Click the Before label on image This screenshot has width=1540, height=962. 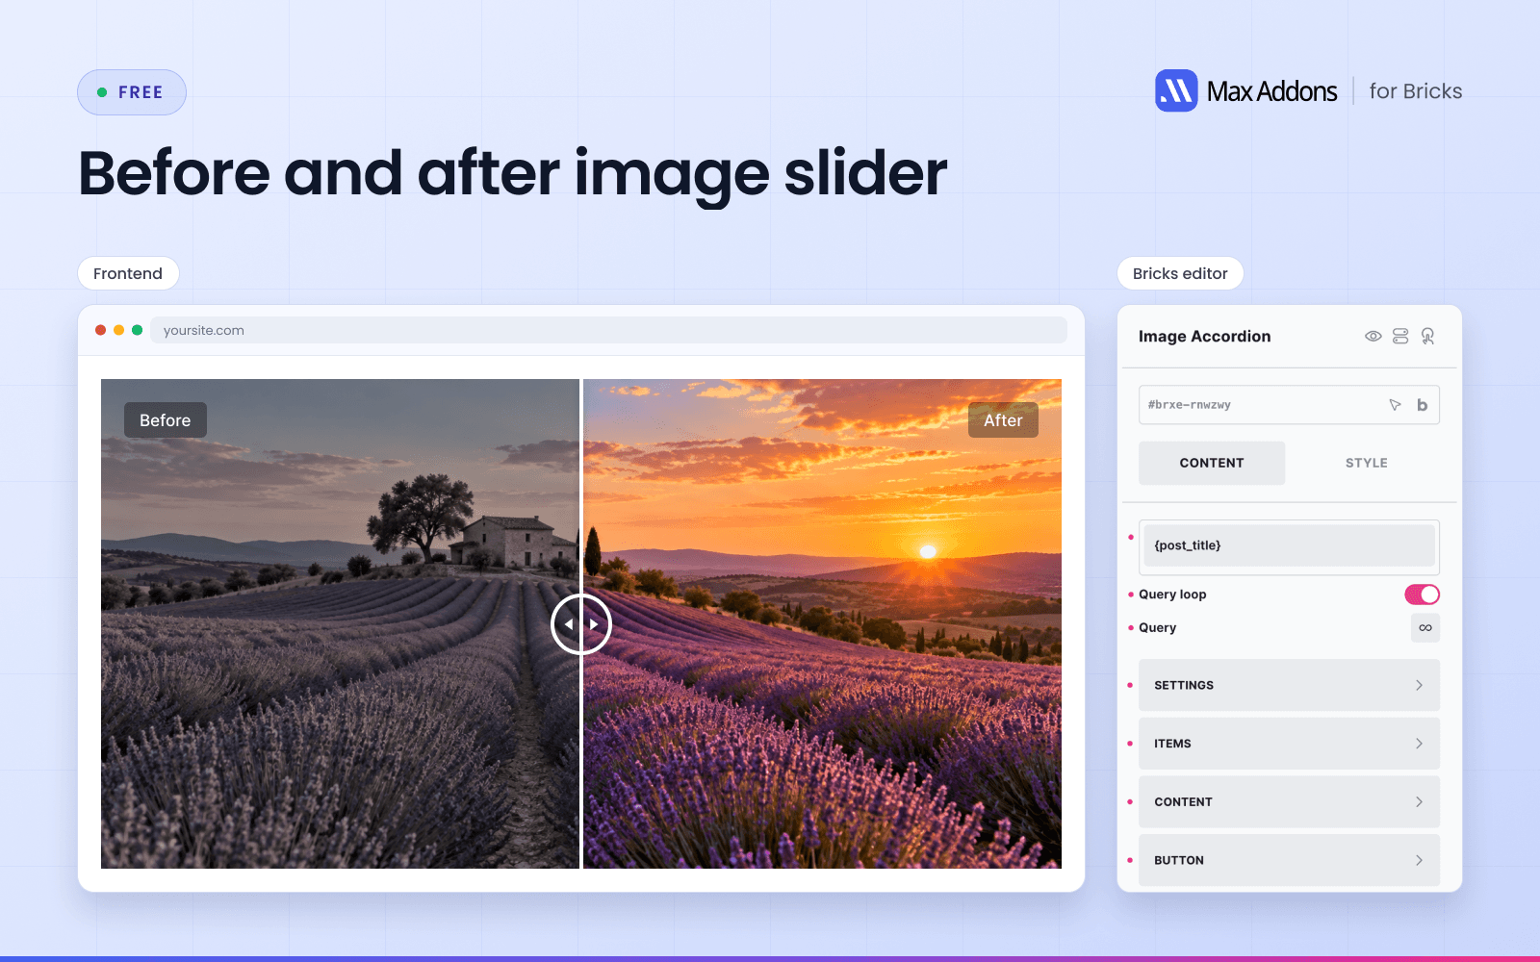tap(166, 420)
